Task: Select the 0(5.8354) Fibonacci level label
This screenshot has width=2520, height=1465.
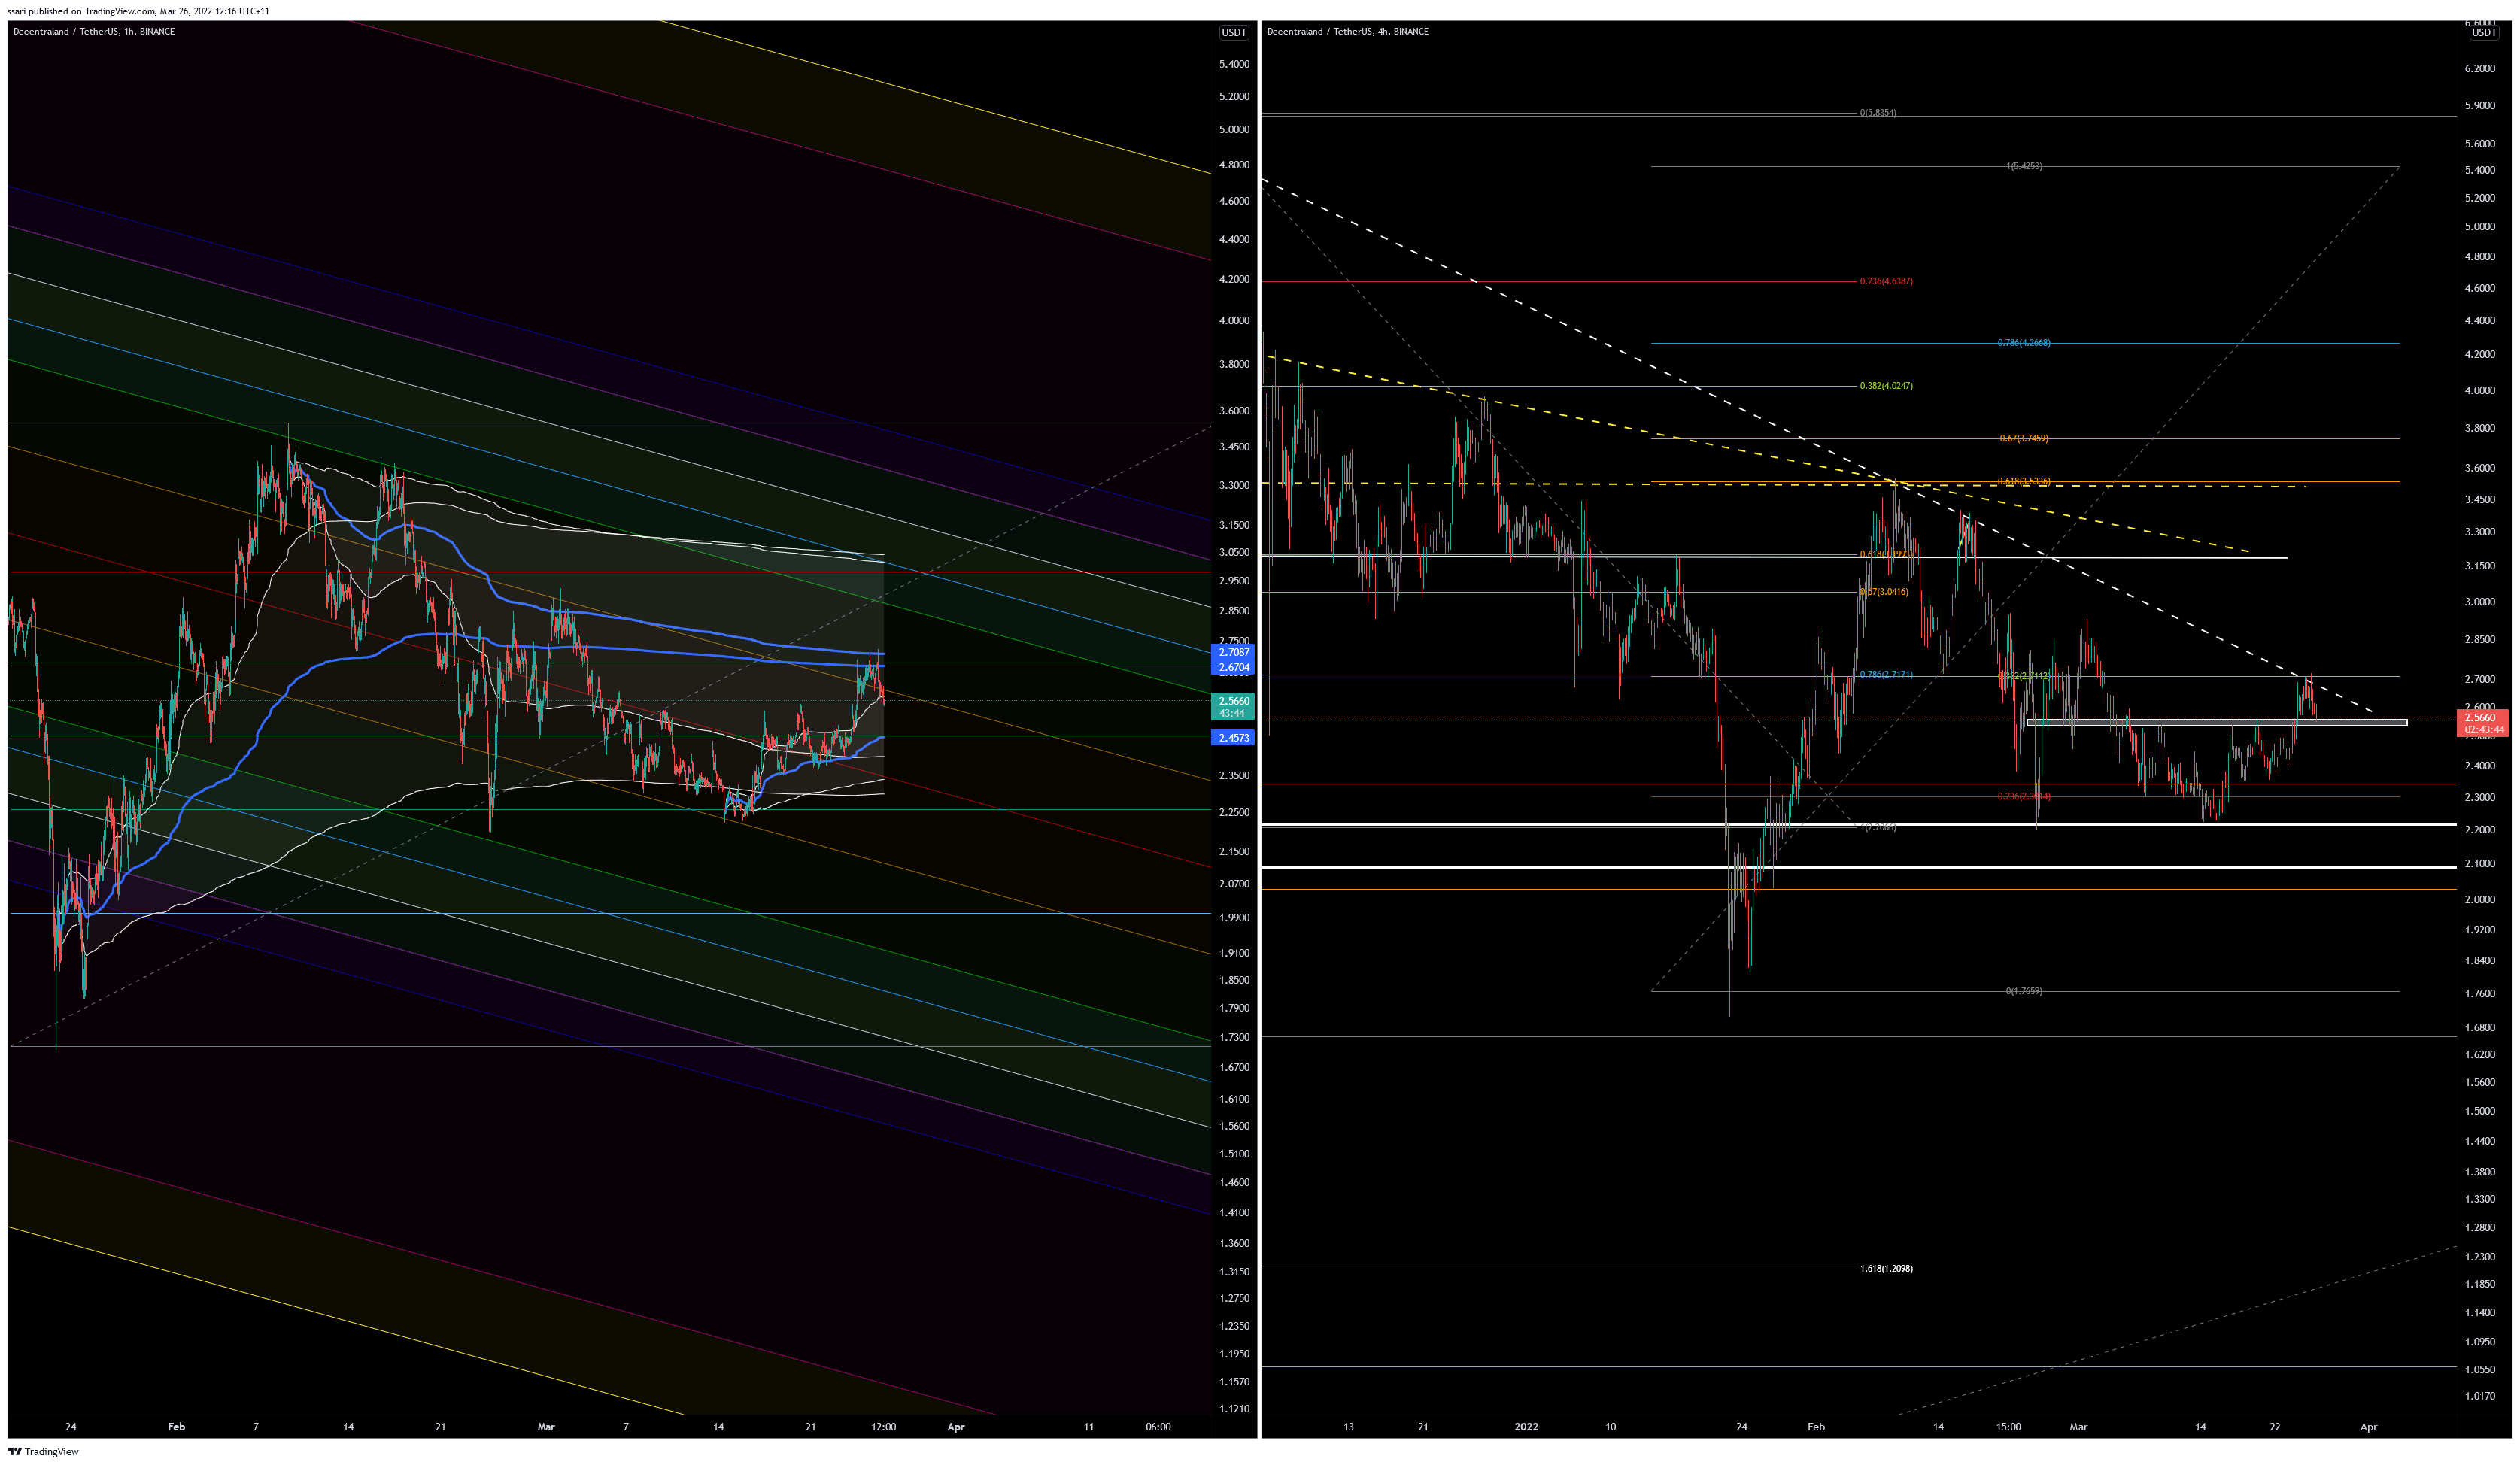Action: point(1877,113)
